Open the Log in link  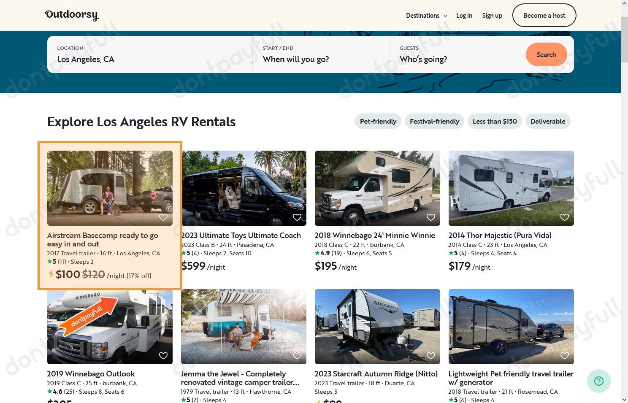point(464,16)
